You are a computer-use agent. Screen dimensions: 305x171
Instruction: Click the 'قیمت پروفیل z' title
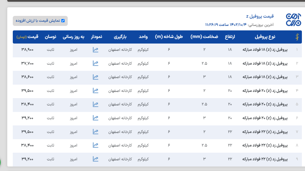pos(260,16)
